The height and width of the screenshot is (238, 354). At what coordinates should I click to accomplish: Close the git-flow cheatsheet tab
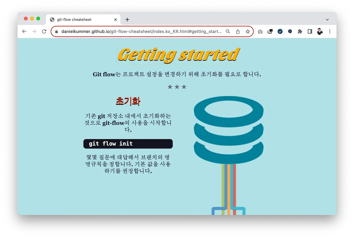coord(116,19)
